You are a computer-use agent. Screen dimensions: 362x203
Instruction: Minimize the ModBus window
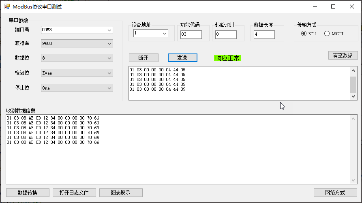[x=315, y=7]
